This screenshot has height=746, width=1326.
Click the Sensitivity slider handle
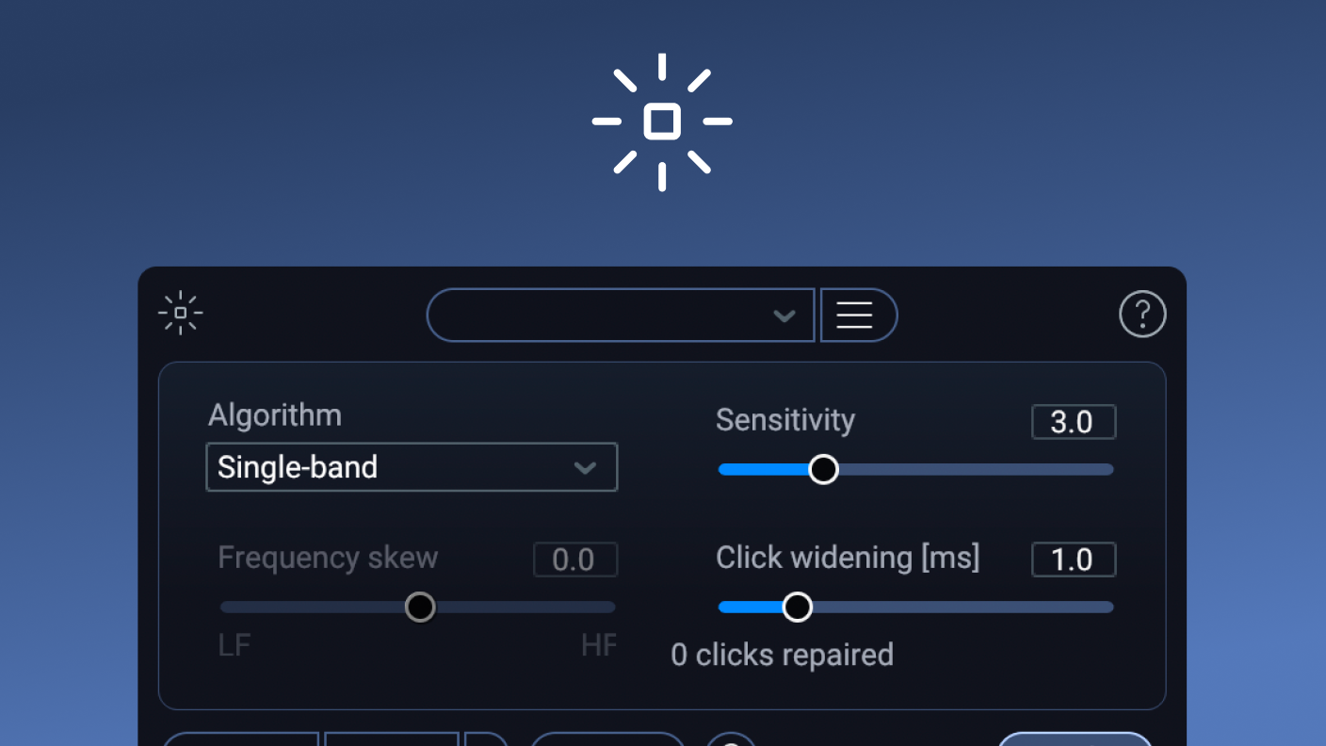[823, 468]
